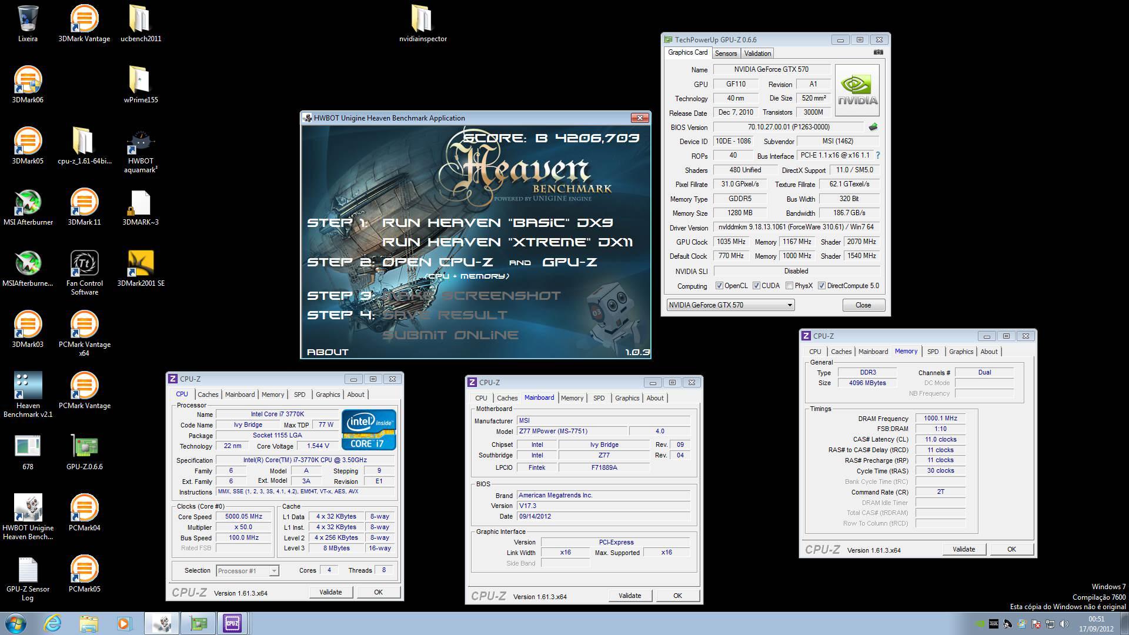The width and height of the screenshot is (1129, 635).
Task: Launch 3DMark06 desktop shortcut
Action: point(28,85)
